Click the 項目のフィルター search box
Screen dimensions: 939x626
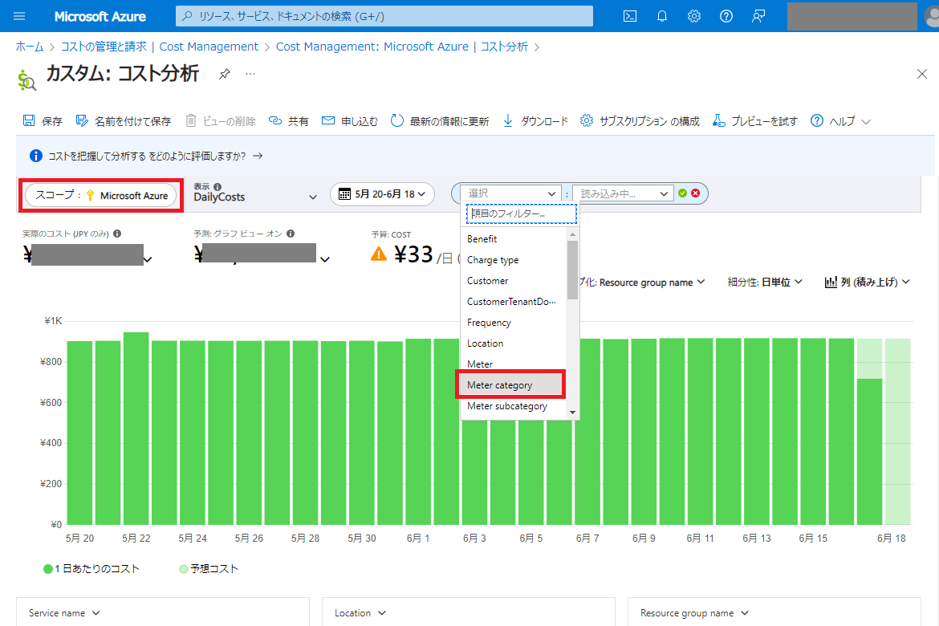click(x=521, y=213)
